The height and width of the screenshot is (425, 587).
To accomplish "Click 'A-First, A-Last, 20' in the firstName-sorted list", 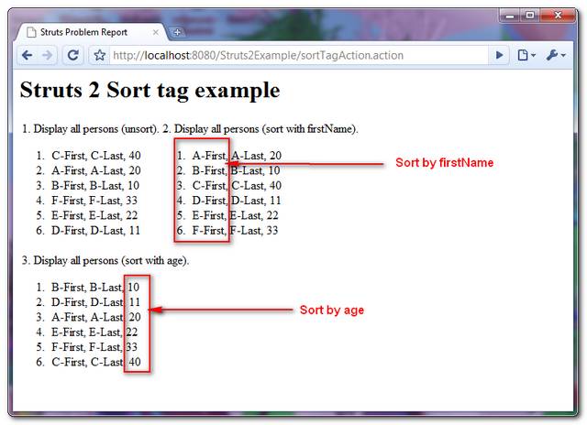I will tap(237, 156).
